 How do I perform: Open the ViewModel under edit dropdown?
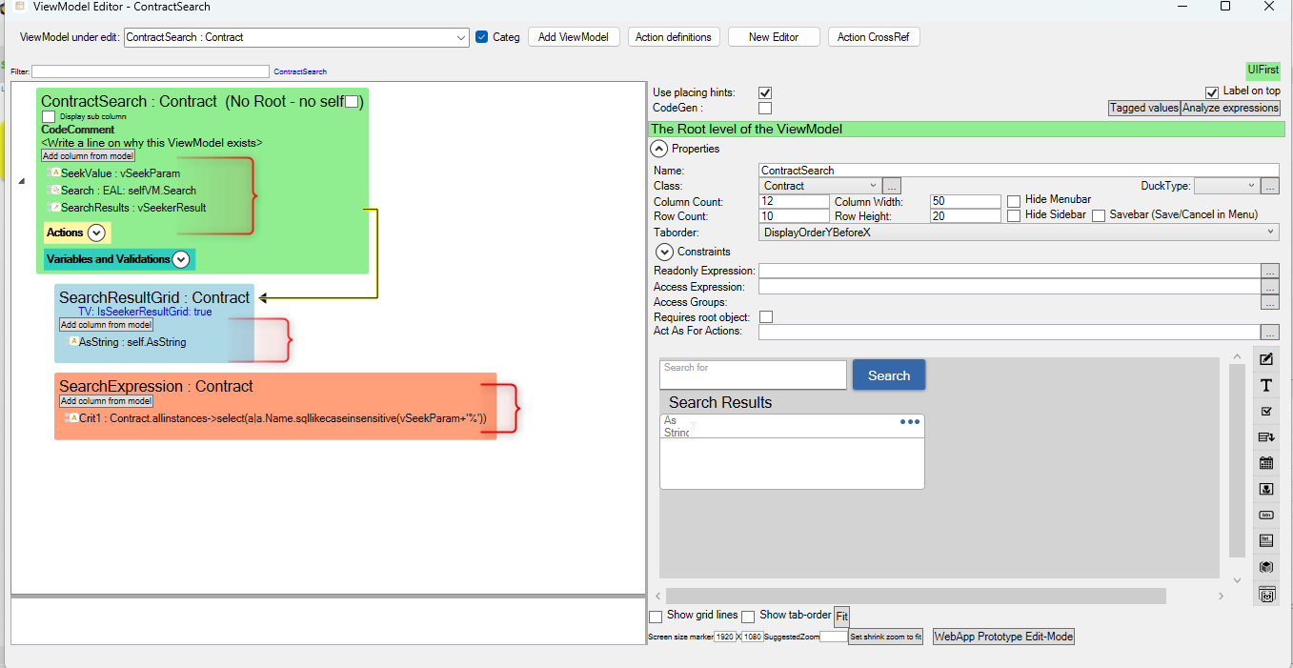[x=461, y=37]
